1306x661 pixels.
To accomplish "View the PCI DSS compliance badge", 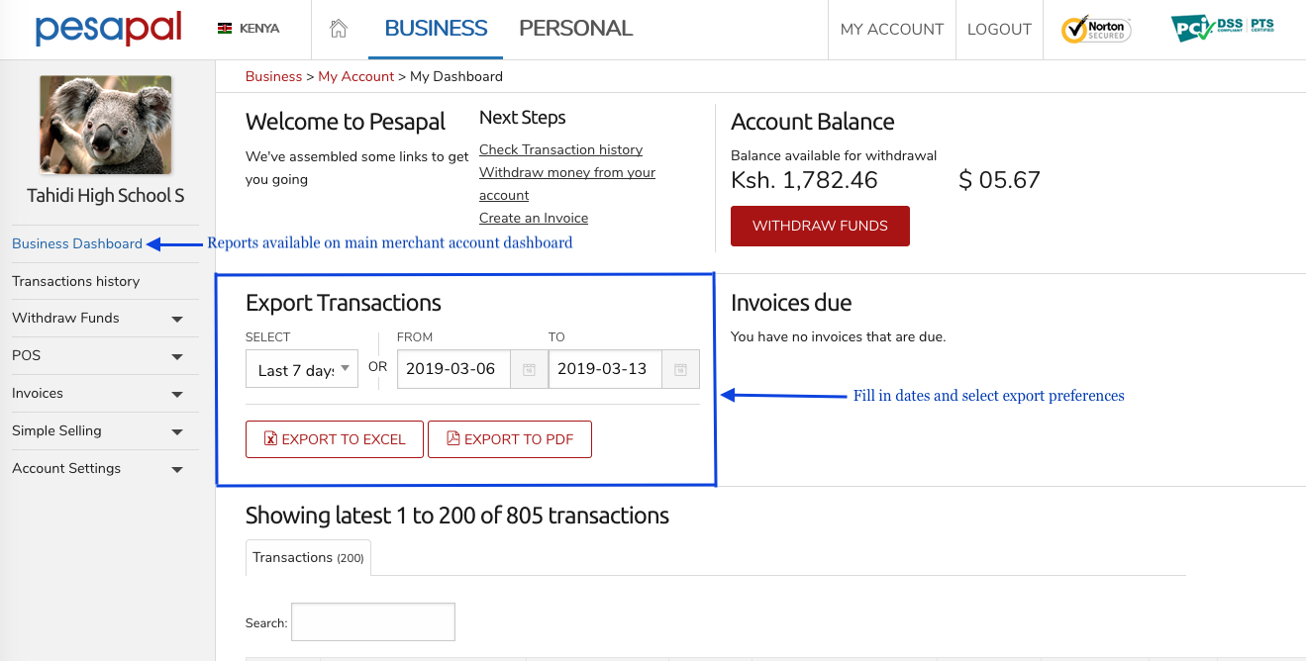I will [1222, 28].
